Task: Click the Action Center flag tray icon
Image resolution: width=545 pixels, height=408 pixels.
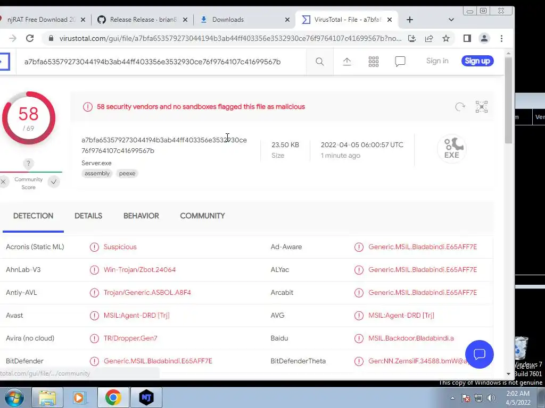Action: pos(466,398)
